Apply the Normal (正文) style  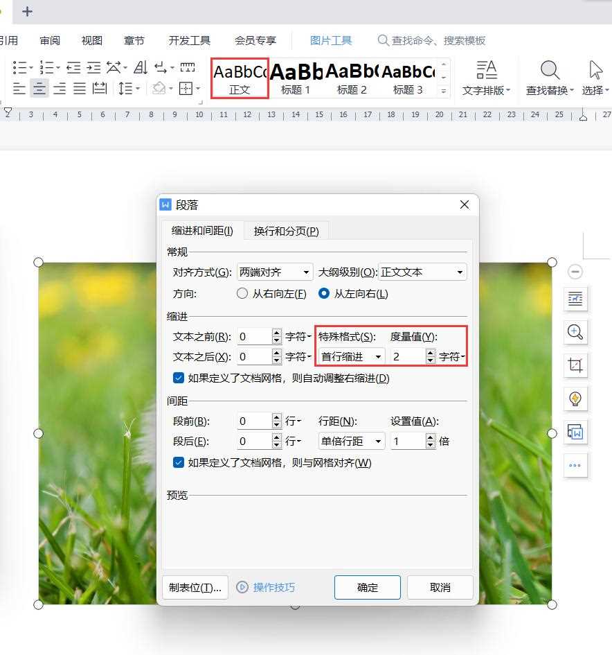tap(240, 78)
